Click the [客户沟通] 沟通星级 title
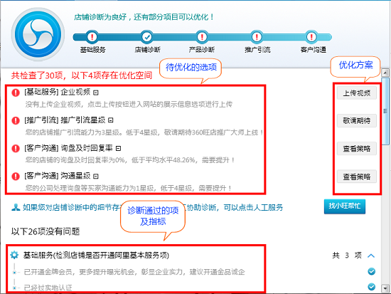Image resolution: width=391 pixels, height=294 pixels. click(57, 176)
